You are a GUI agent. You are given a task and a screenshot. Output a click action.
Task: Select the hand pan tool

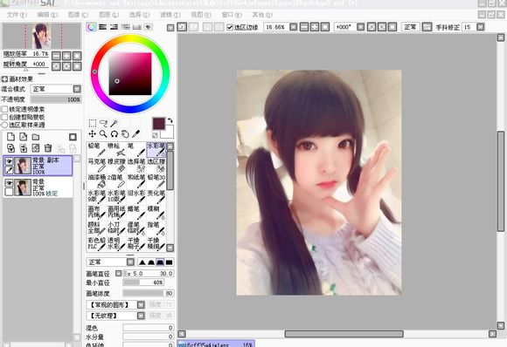click(x=125, y=134)
